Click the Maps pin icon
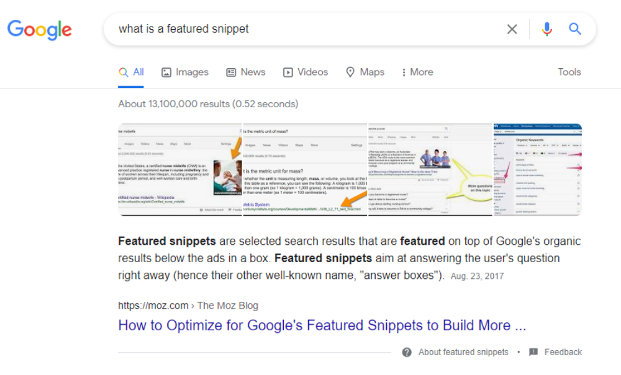The width and height of the screenshot is (621, 375). (x=350, y=72)
